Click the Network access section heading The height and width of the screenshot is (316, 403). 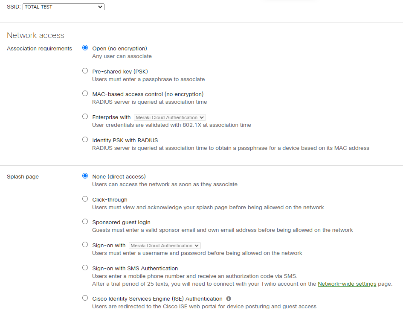tap(35, 35)
